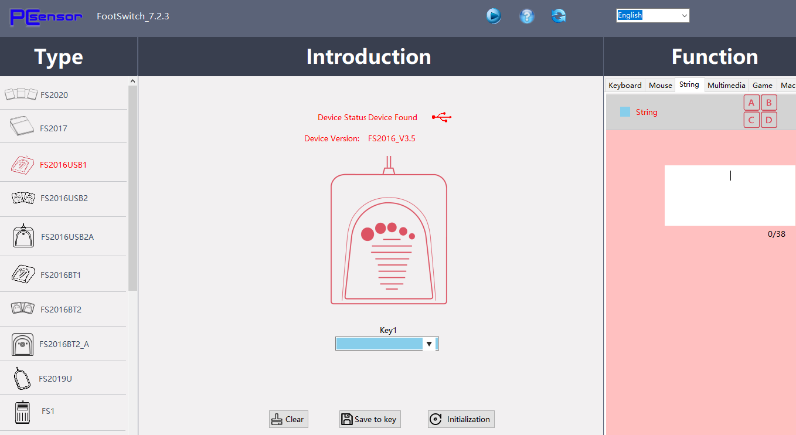The width and height of the screenshot is (796, 435).
Task: Click the Device Found status text
Action: pos(393,117)
